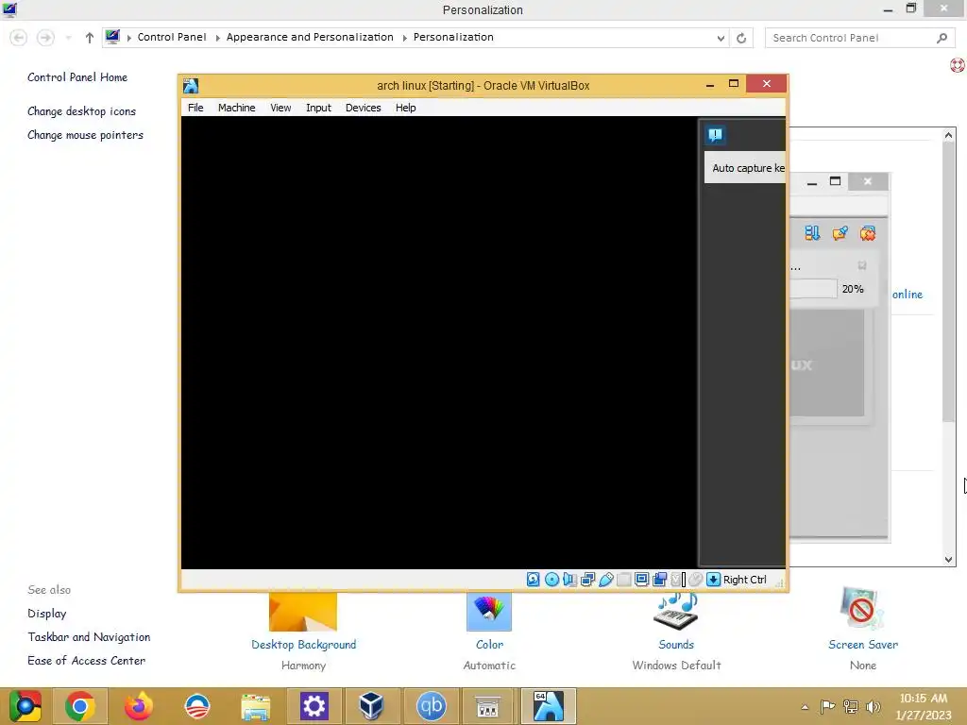The image size is (967, 725).
Task: Open Ease of Access Center link
Action: (86, 660)
